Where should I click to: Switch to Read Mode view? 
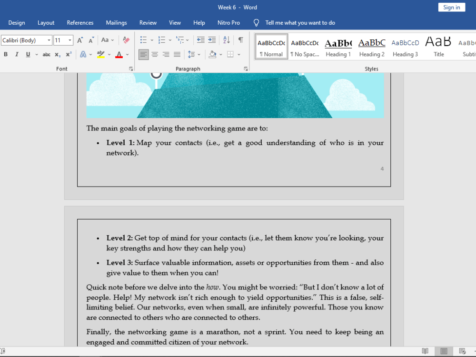(425, 351)
